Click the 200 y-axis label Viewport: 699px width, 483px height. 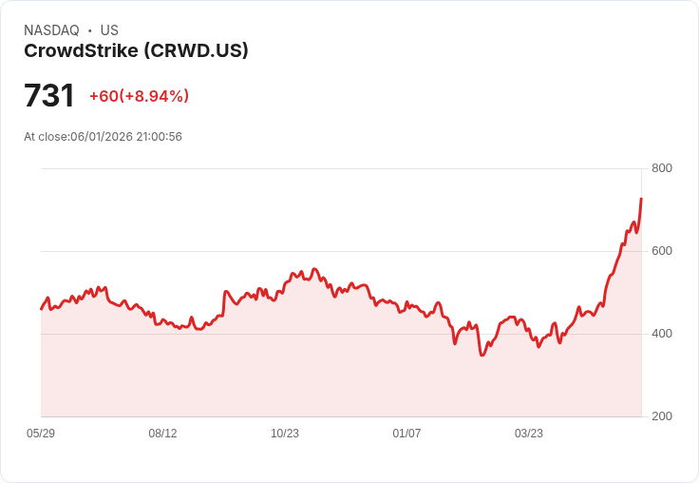[x=662, y=416]
